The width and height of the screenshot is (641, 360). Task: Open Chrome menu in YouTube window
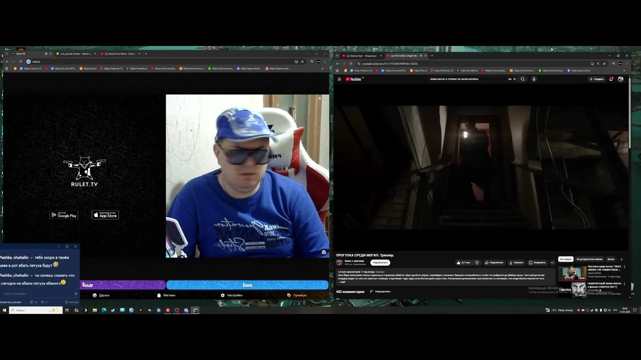coord(627,63)
